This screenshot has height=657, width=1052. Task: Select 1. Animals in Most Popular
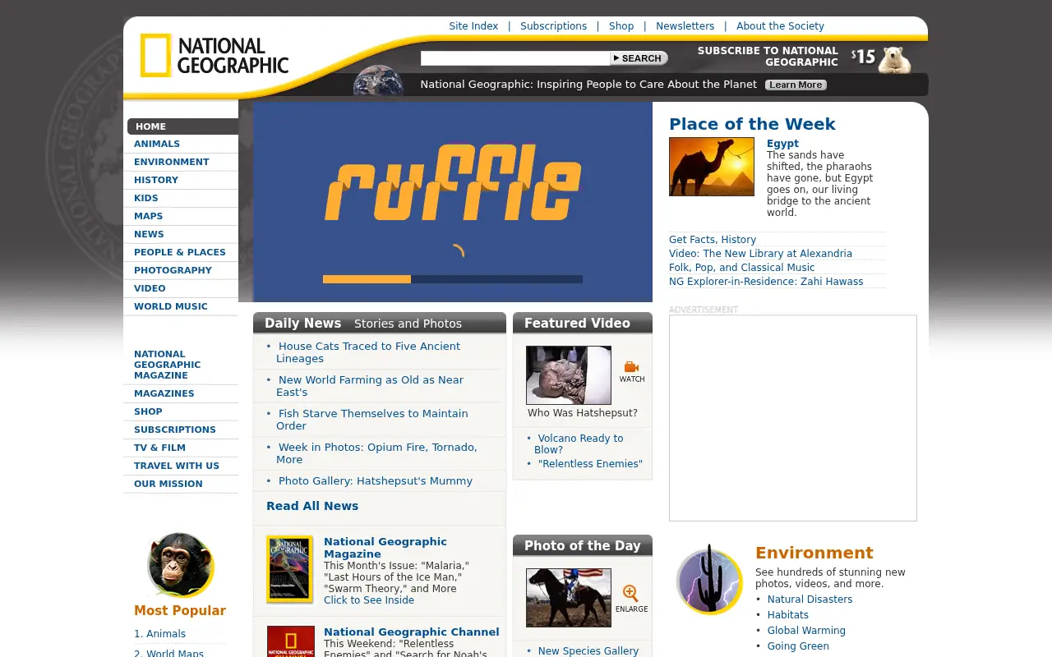[160, 634]
